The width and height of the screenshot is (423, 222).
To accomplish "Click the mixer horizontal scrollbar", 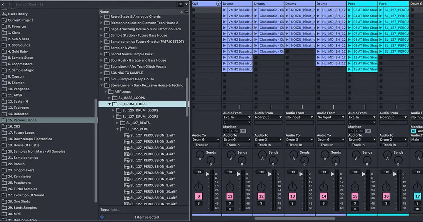I will coord(295,219).
